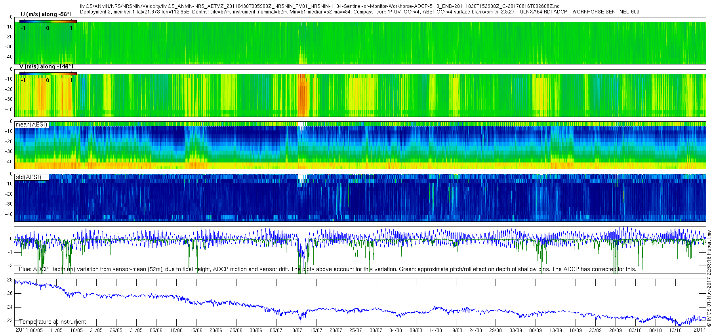Click the '13/09' date tick label
Viewport: 713px width, 336px height.
tap(555, 330)
